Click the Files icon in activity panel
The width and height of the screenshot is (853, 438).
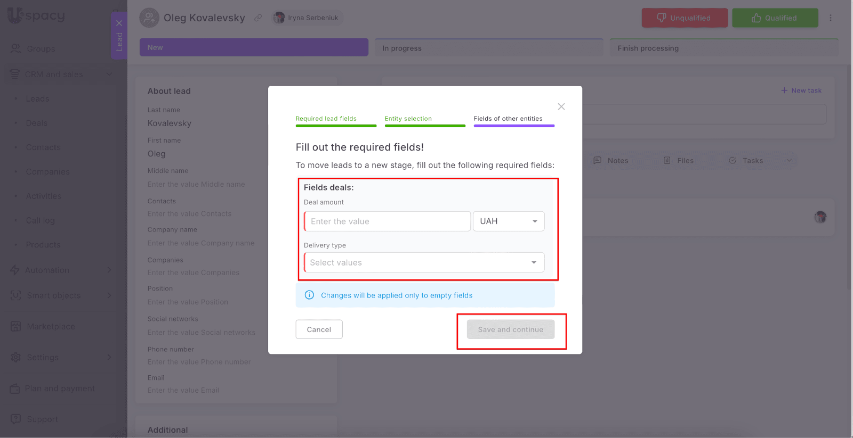click(667, 160)
